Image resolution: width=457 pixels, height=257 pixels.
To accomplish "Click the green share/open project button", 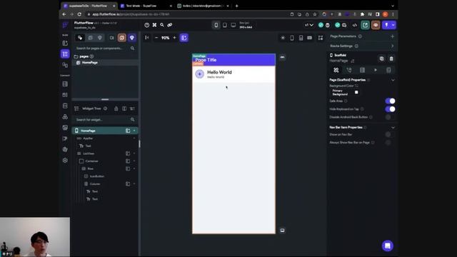I will (365, 25).
